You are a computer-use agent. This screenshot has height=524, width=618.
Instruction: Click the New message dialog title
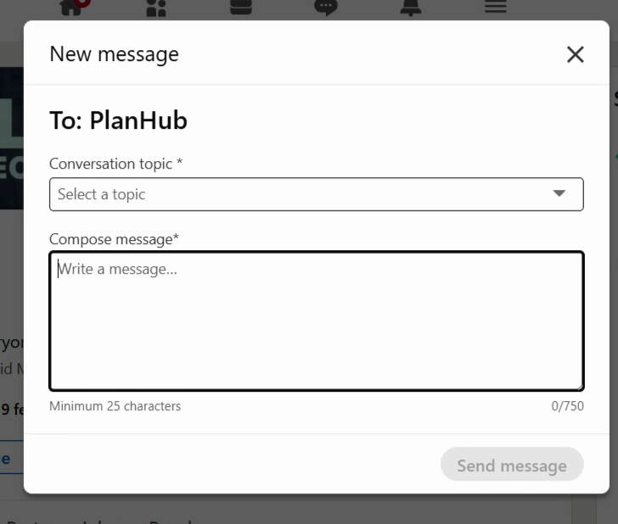[x=114, y=54]
